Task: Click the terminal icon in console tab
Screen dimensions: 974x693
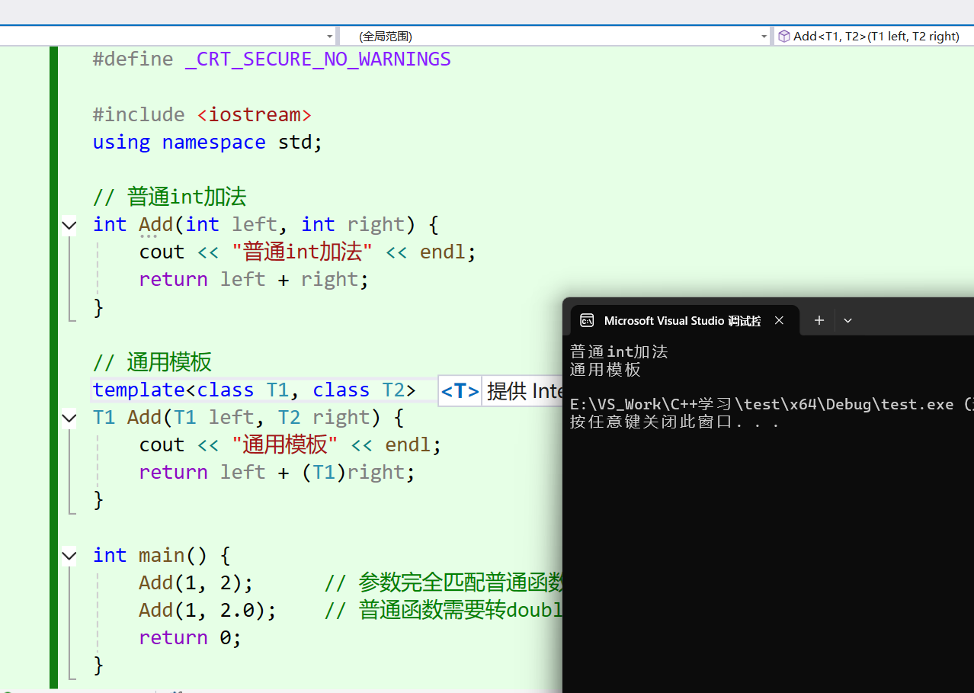Action: click(x=587, y=321)
